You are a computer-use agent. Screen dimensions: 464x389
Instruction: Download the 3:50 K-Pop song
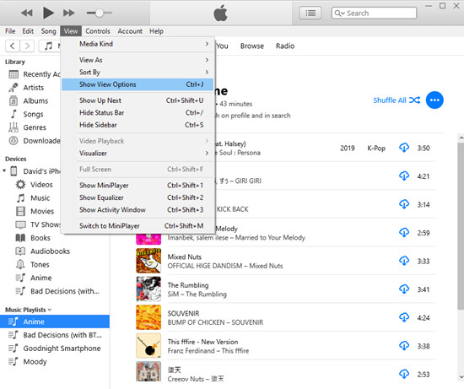404,148
